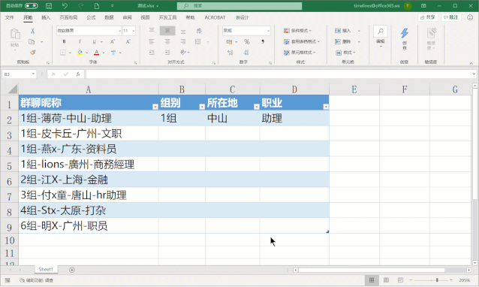Image resolution: width=479 pixels, height=287 pixels.
Task: Open the 文件 File tab
Action: coord(10,17)
